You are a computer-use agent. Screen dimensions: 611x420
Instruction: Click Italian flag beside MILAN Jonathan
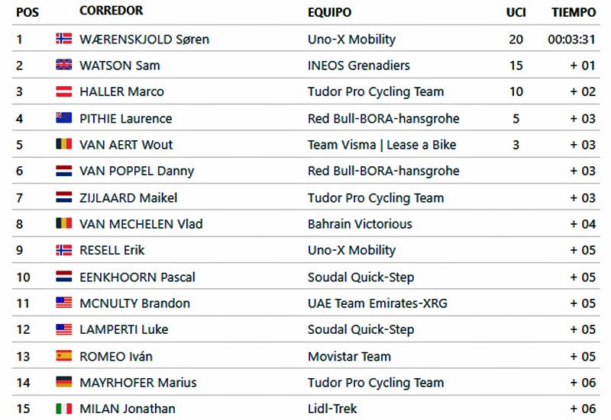(64, 409)
